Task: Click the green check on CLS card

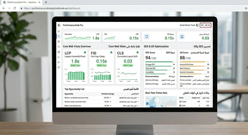Action: coord(138,52)
